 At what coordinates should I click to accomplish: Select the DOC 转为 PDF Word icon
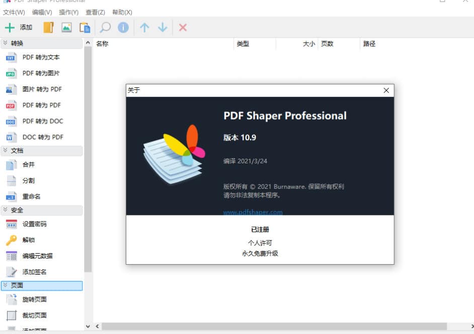[11, 137]
